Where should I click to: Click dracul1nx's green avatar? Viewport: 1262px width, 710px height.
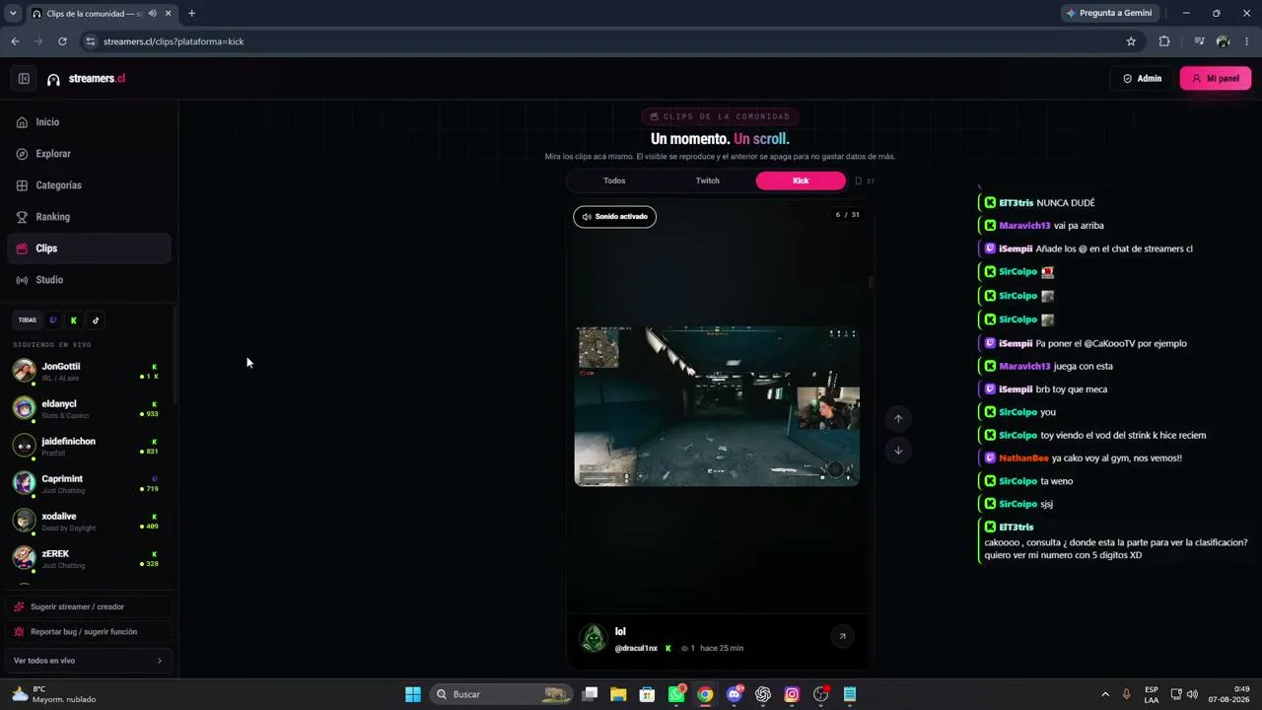point(594,639)
